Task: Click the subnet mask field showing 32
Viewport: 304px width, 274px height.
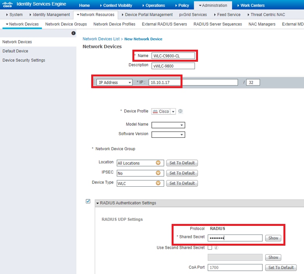Action: pos(253,82)
